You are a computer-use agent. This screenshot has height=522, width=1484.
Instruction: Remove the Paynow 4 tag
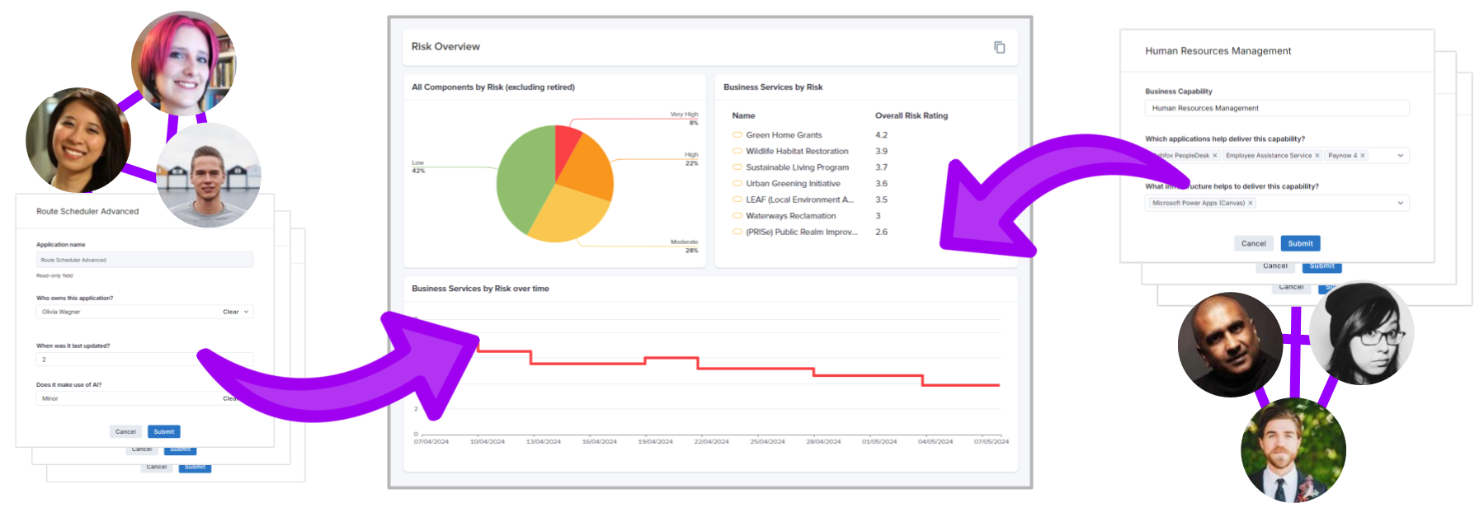tap(1362, 156)
